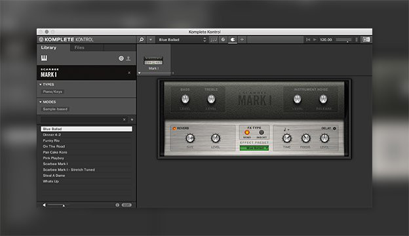The image size is (409, 236).
Task: Select the Piano/Keys type tag
Action: click(x=52, y=92)
